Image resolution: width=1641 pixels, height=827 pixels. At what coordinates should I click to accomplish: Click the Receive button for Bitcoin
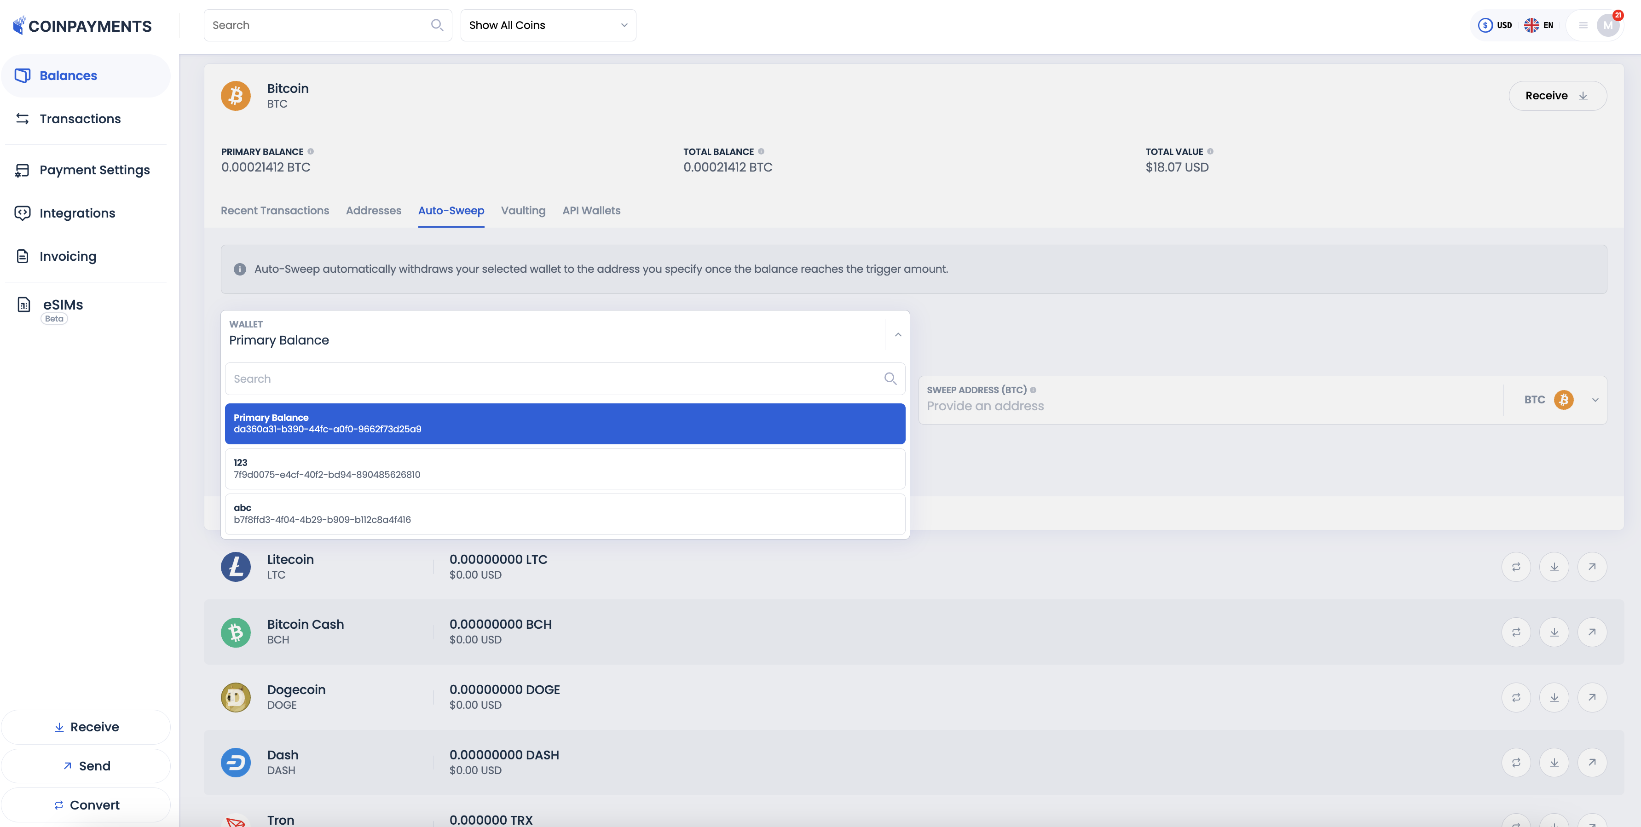pos(1558,96)
